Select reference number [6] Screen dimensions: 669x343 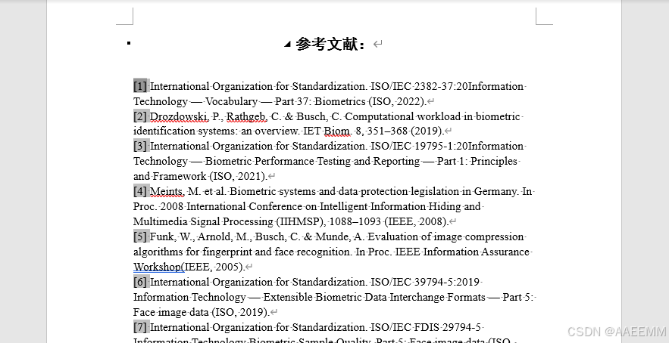pyautogui.click(x=140, y=282)
